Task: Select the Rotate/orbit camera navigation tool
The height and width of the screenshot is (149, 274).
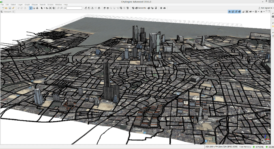Action: coord(34,8)
